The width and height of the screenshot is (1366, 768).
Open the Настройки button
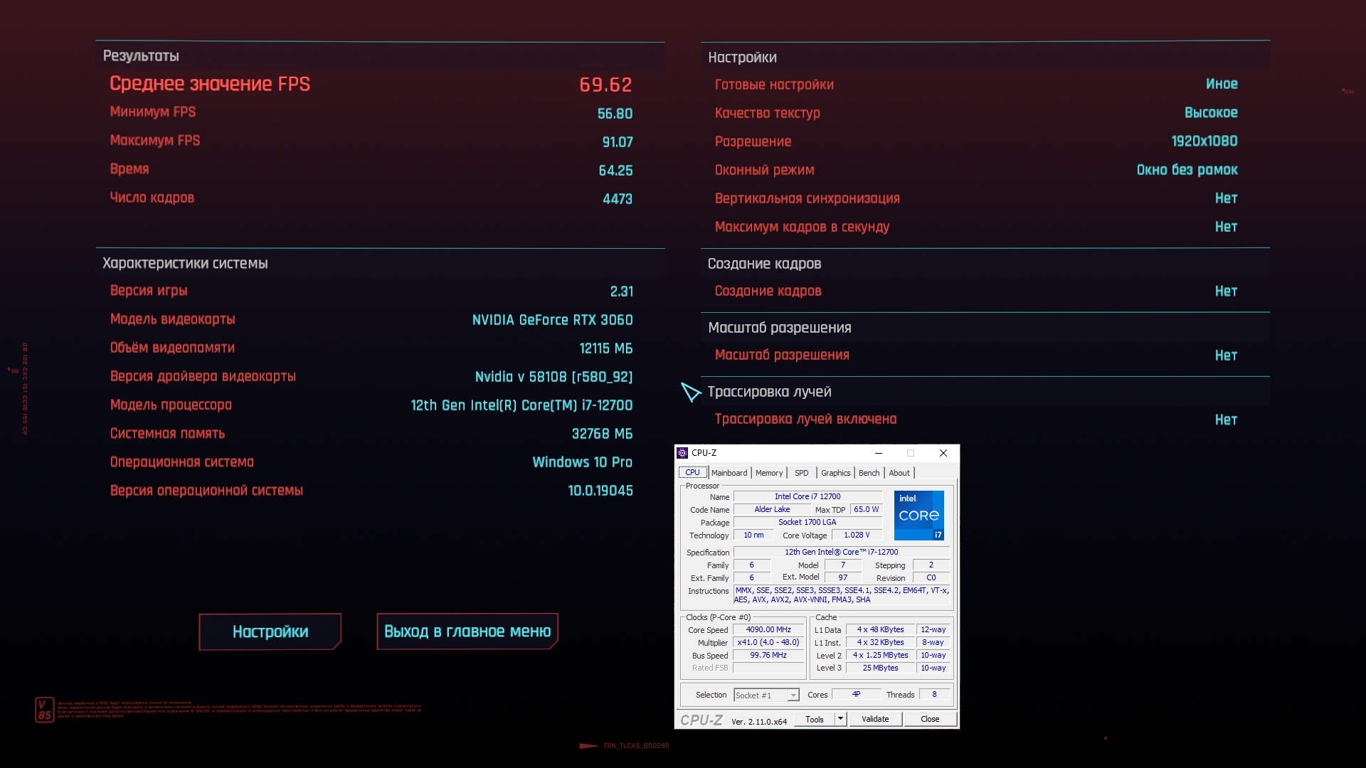point(270,631)
